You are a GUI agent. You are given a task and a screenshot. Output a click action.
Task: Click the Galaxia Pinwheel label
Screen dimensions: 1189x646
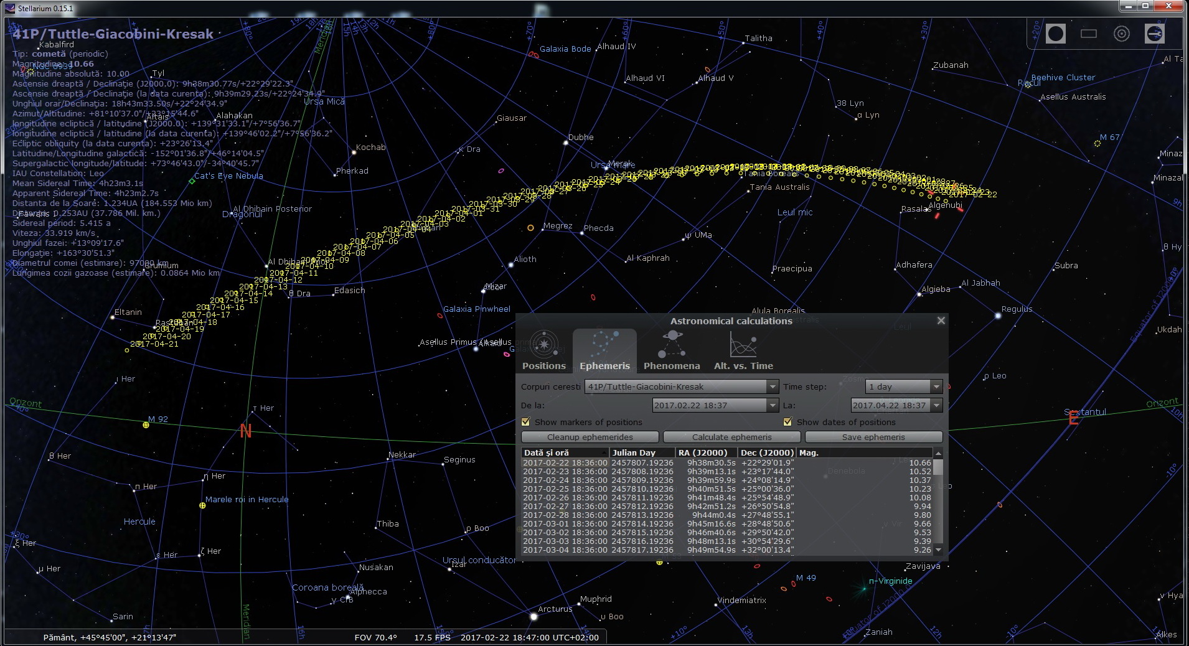coord(477,309)
